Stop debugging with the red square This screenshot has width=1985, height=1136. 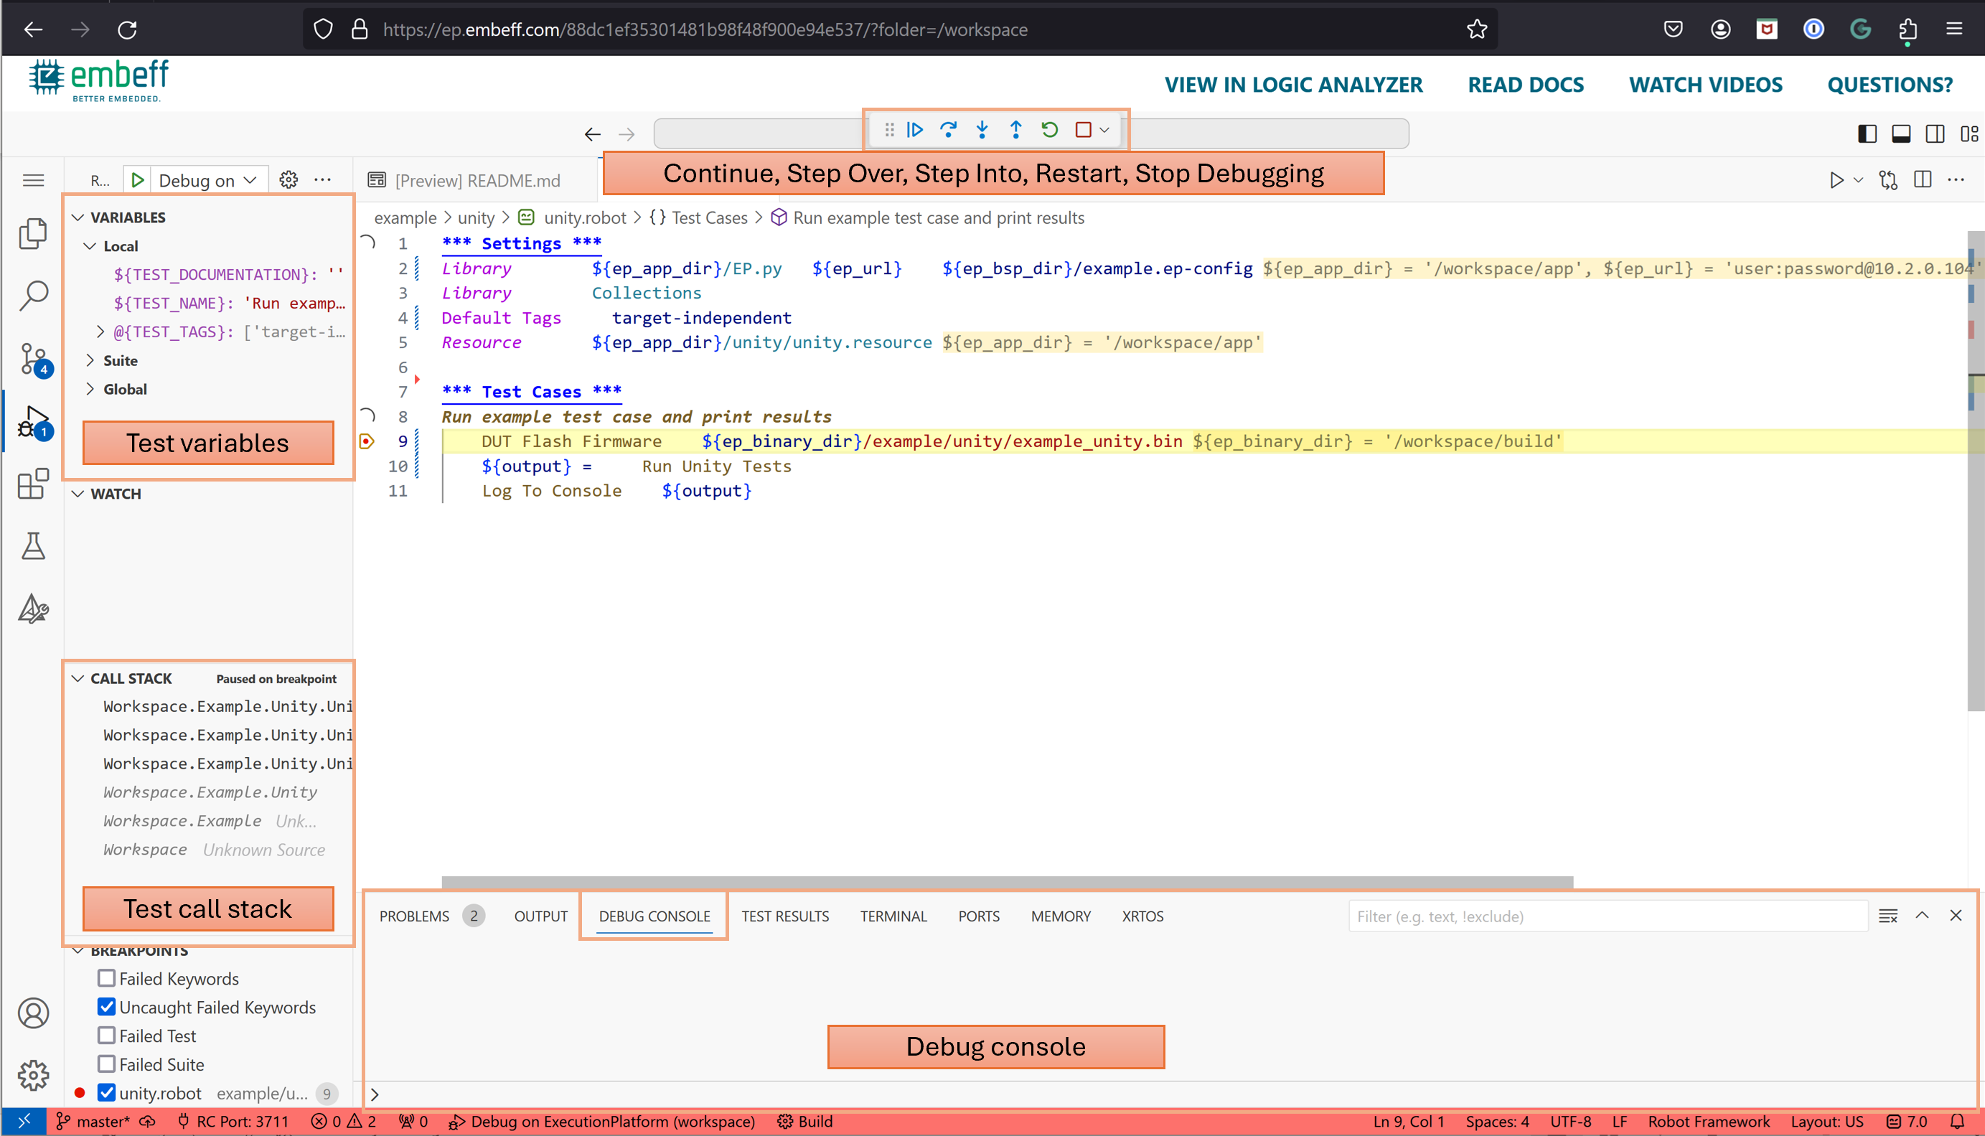tap(1083, 129)
